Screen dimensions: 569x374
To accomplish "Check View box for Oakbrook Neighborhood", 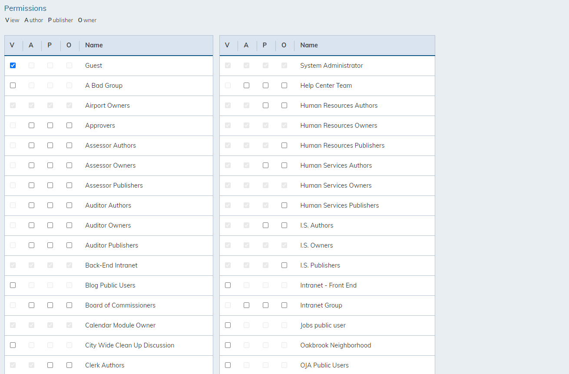I will (x=228, y=345).
